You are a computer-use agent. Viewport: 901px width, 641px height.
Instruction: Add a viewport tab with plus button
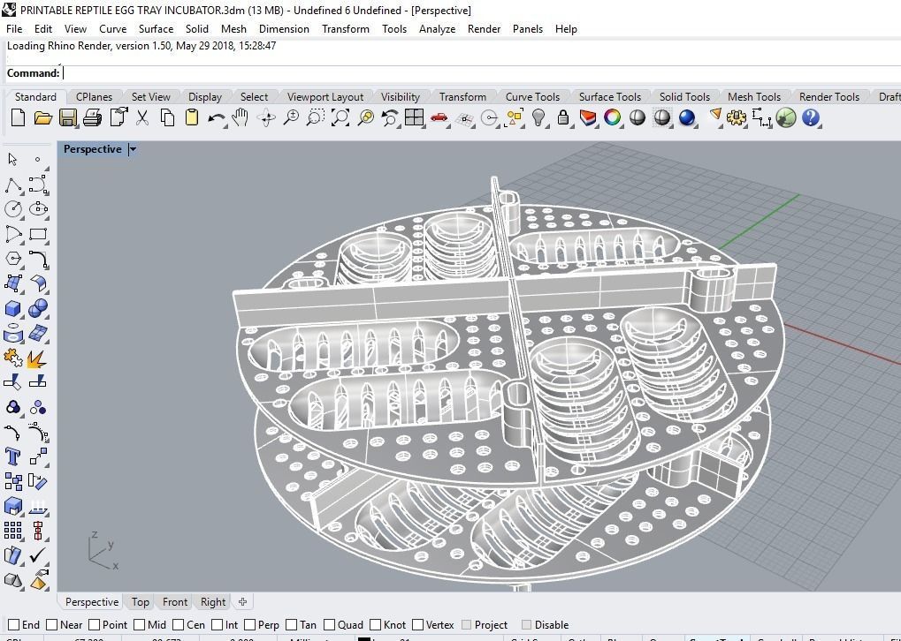pyautogui.click(x=242, y=602)
